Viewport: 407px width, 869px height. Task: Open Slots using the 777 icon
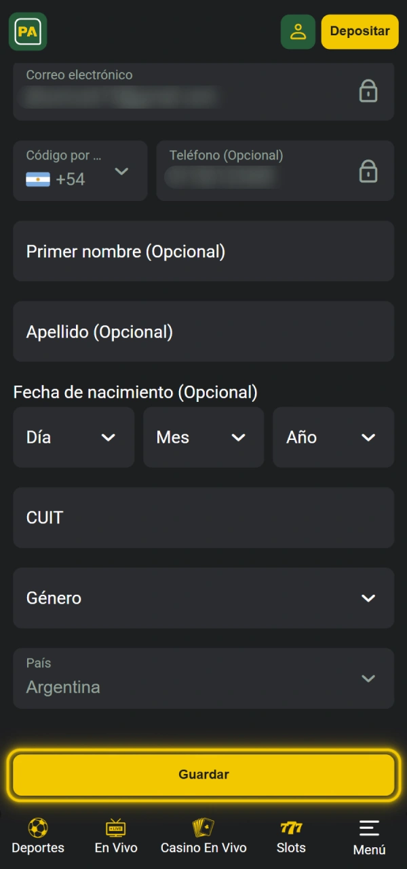[x=291, y=828]
